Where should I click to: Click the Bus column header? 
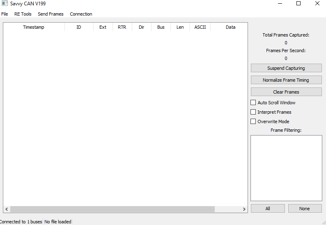pyautogui.click(x=161, y=27)
